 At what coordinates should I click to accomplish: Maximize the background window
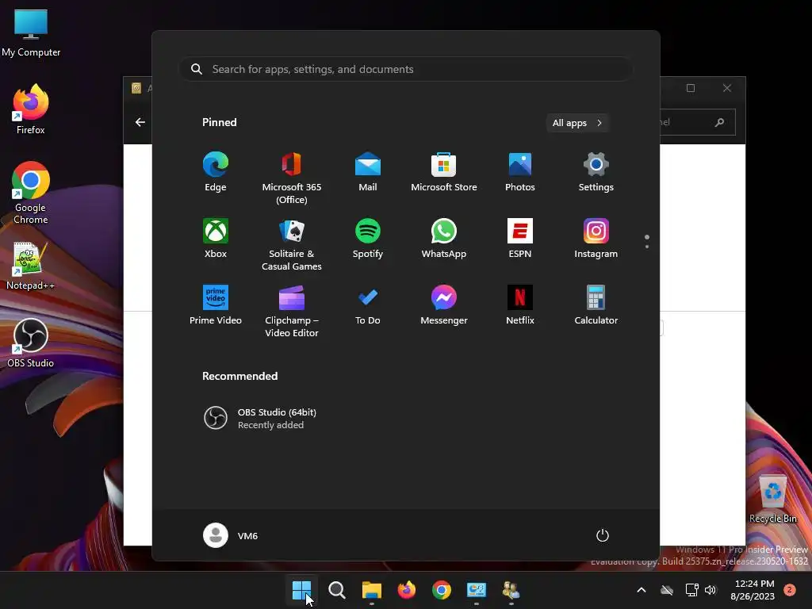(x=691, y=88)
